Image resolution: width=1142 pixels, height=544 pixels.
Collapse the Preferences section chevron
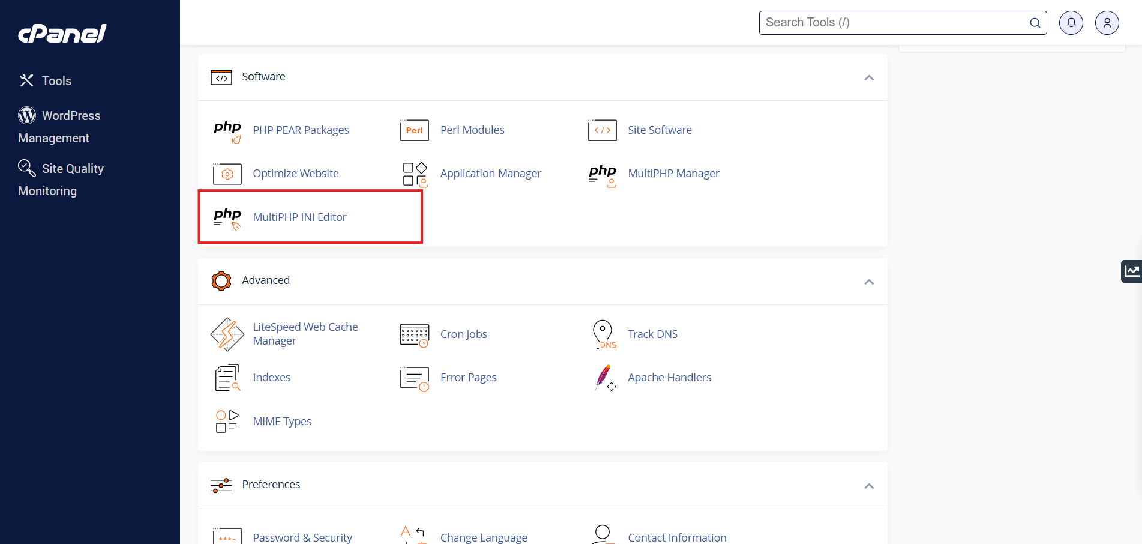click(868, 486)
